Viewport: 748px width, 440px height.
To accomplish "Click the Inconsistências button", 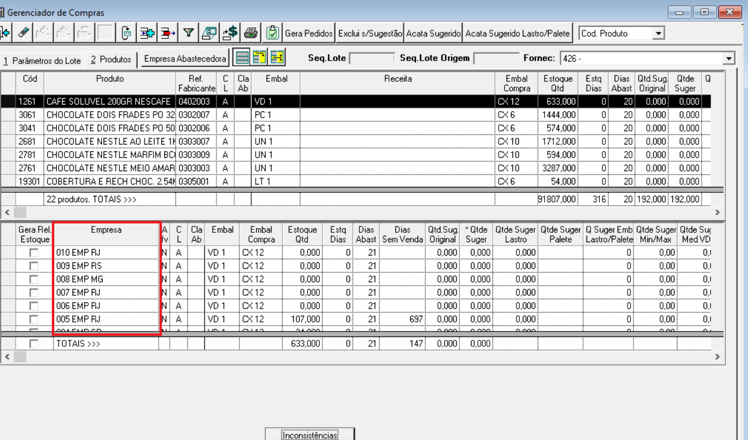I will tap(310, 435).
